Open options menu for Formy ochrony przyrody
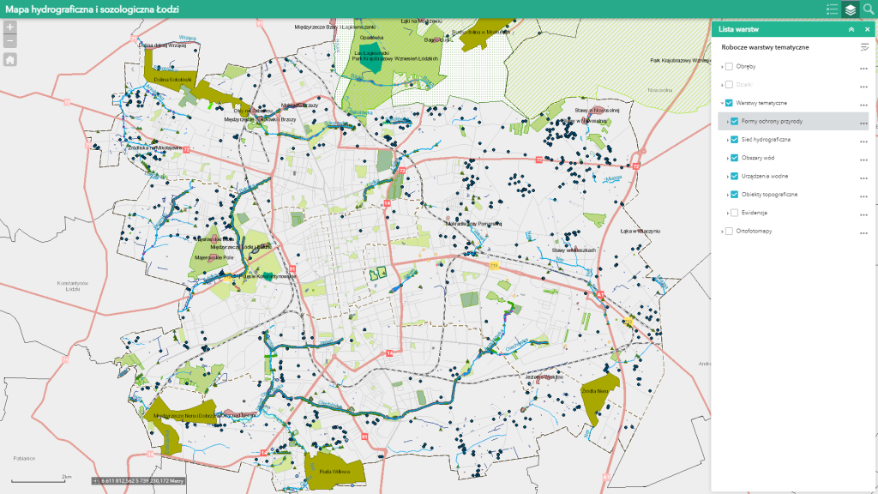This screenshot has height=494, width=878. [x=863, y=122]
